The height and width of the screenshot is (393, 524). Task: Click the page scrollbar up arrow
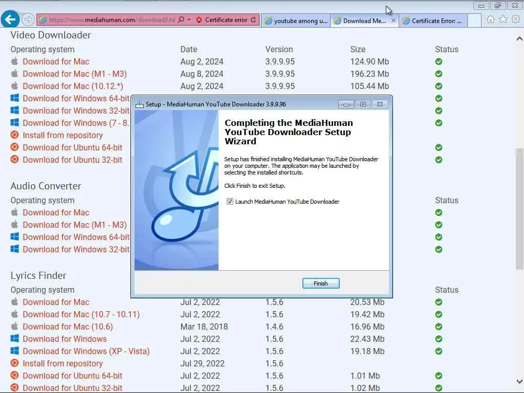coord(519,39)
